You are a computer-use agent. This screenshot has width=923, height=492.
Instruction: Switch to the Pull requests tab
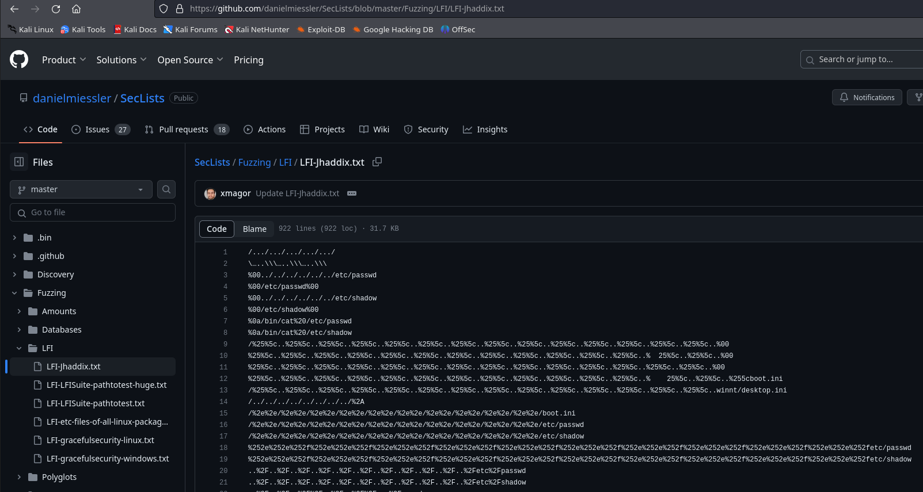coord(187,129)
